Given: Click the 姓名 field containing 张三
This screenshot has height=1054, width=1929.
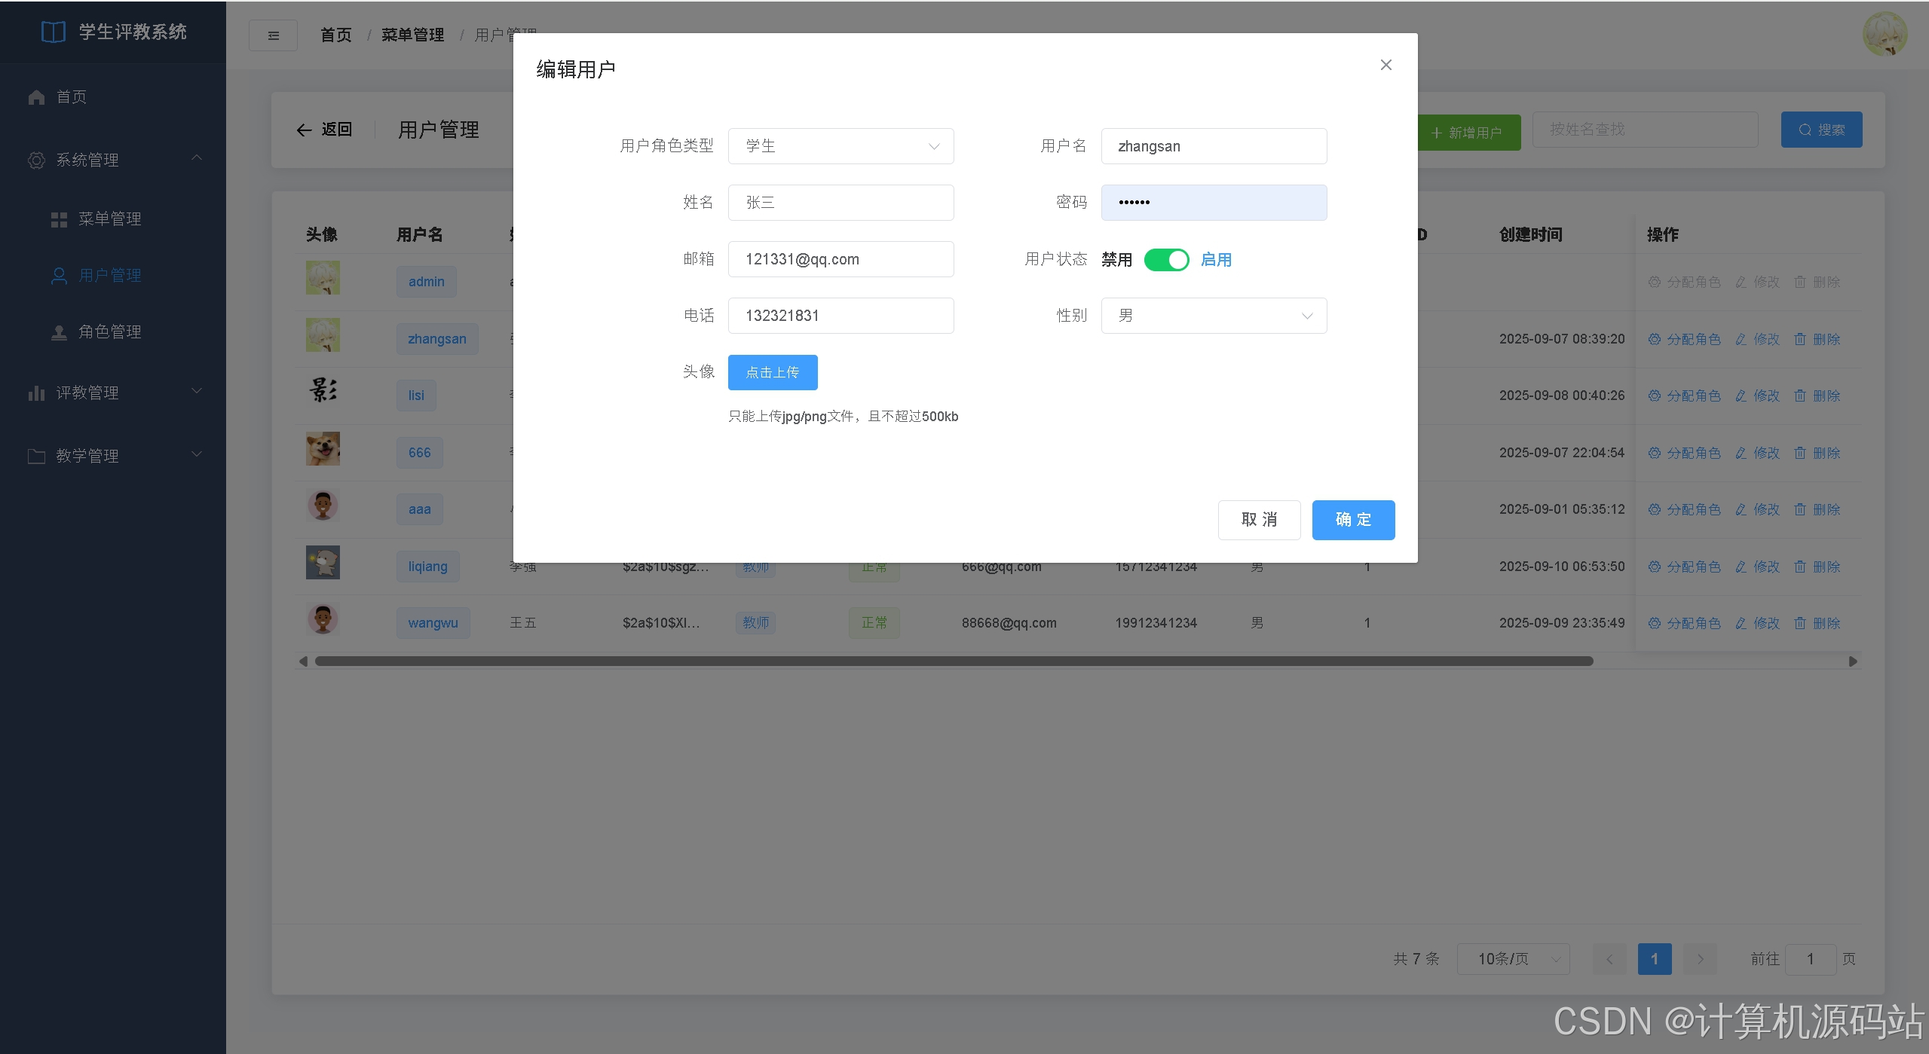Looking at the screenshot, I should click(x=840, y=203).
